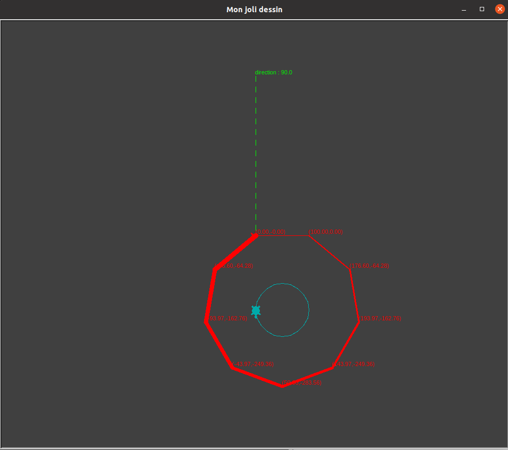
Task: Click the (-76.60,-64.28) coordinate label
Action: pos(238,266)
